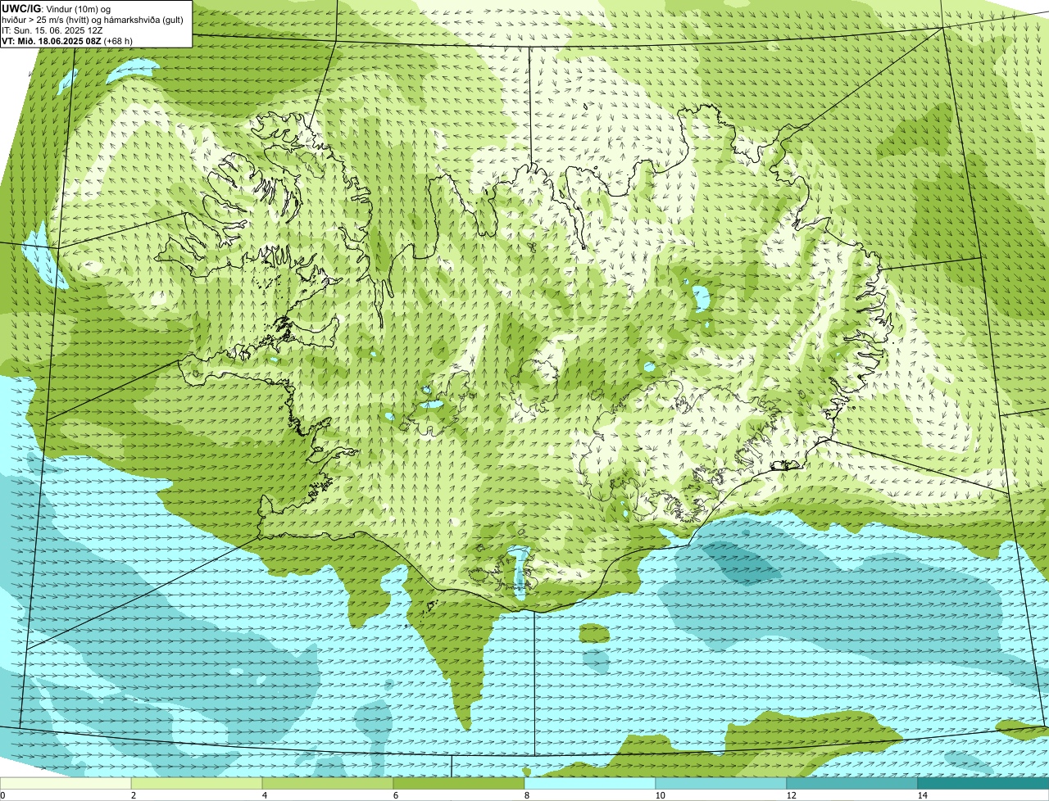
Task: Click the '12' label on the wind scale
Action: [791, 795]
